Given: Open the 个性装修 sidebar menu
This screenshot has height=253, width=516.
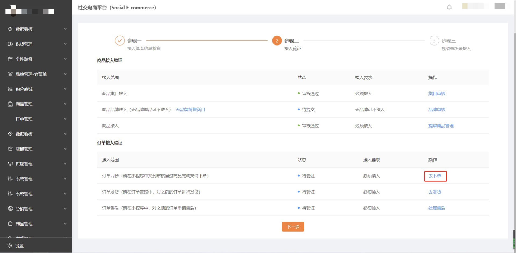Looking at the screenshot, I should (36, 59).
